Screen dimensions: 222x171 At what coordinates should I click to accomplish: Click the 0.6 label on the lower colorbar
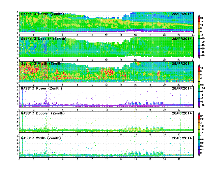[202, 143]
